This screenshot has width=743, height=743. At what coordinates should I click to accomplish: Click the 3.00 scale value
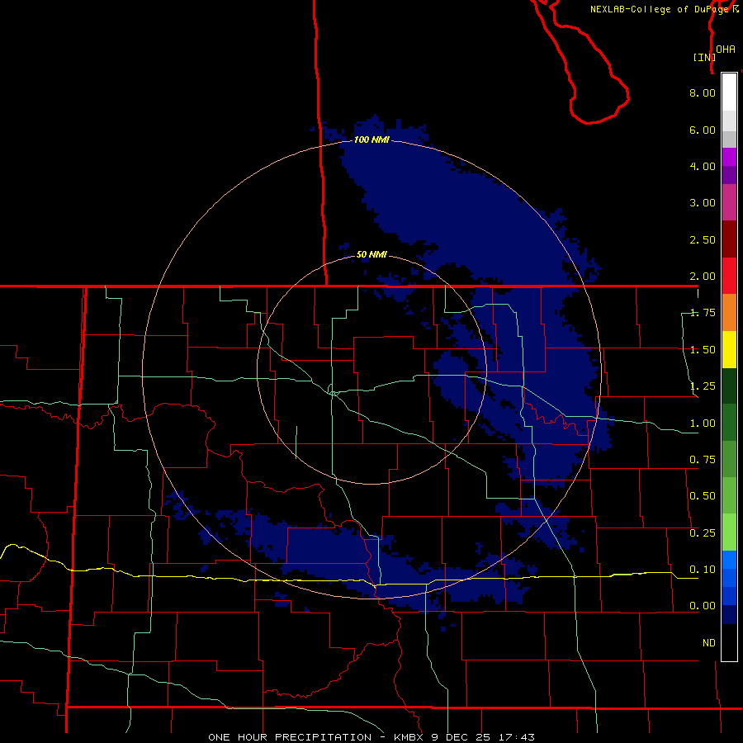pos(703,202)
